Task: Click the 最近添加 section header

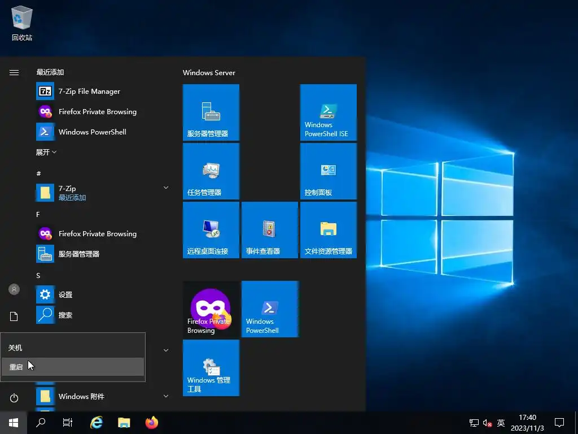Action: click(50, 72)
